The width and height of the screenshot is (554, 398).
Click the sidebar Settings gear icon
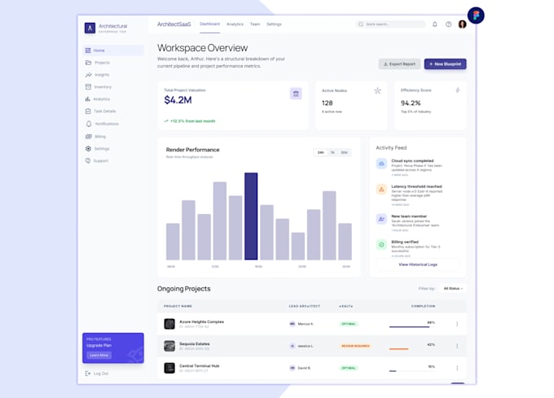tap(88, 149)
